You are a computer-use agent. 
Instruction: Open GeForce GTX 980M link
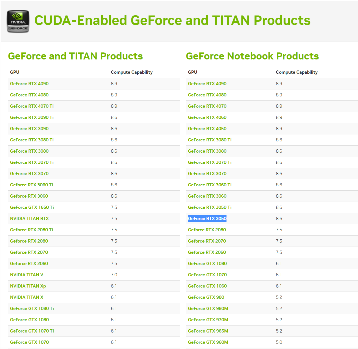click(x=208, y=309)
